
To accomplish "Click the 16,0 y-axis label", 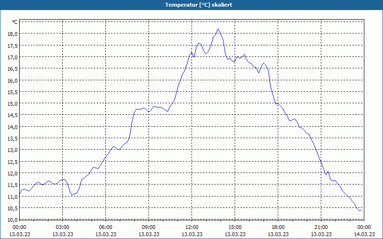I will (12, 81).
